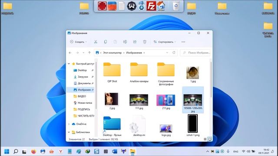
Task: Expand the address bar history dropdown
Action: click(167, 53)
